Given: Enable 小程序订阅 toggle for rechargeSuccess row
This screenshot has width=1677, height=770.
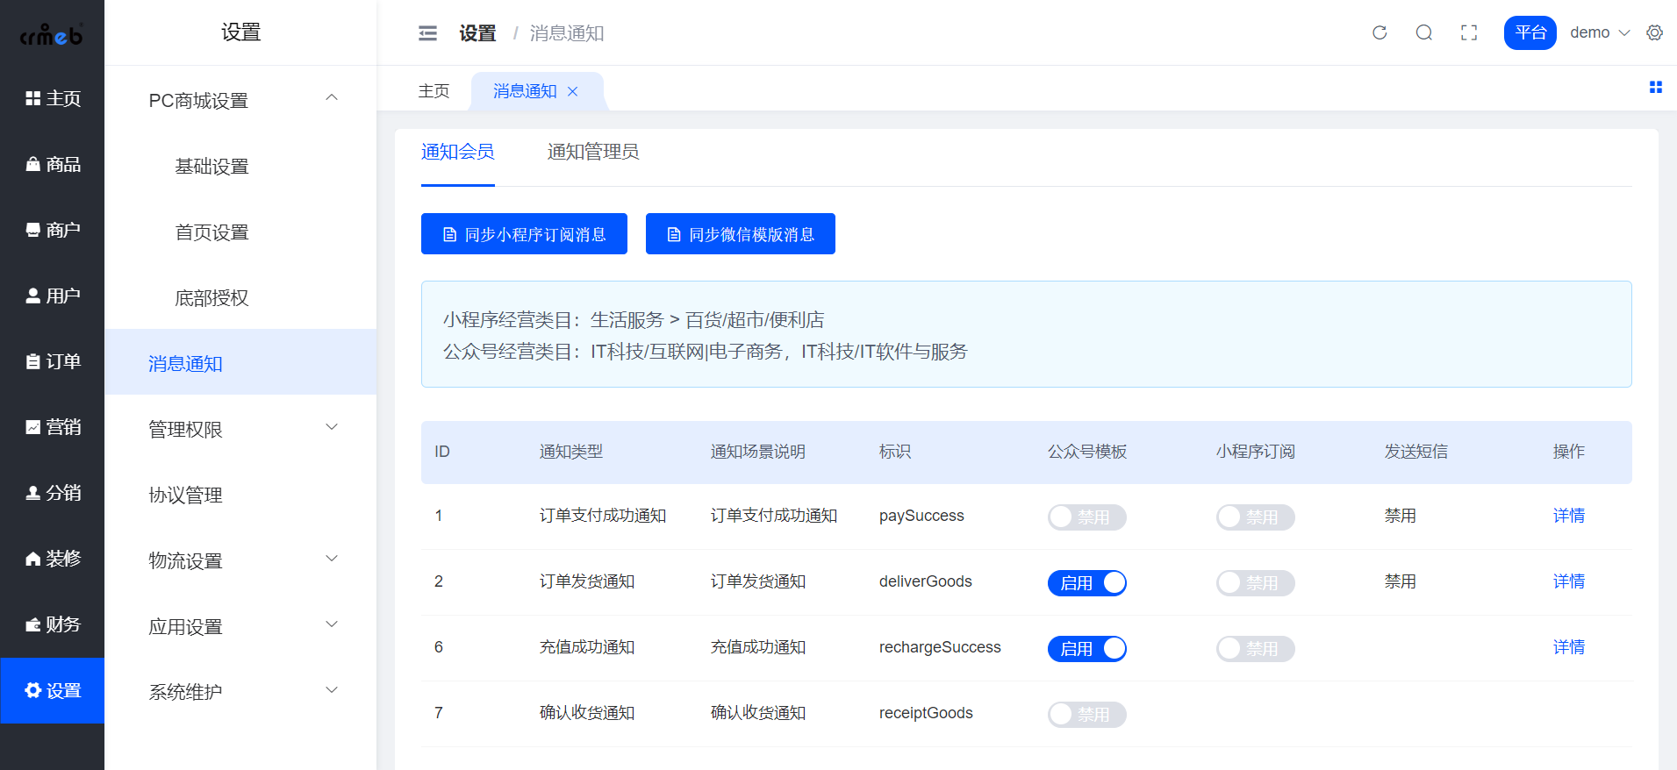Looking at the screenshot, I should pyautogui.click(x=1255, y=649).
